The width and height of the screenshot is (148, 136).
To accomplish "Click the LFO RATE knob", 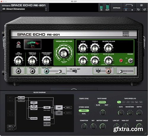I will (121, 112).
